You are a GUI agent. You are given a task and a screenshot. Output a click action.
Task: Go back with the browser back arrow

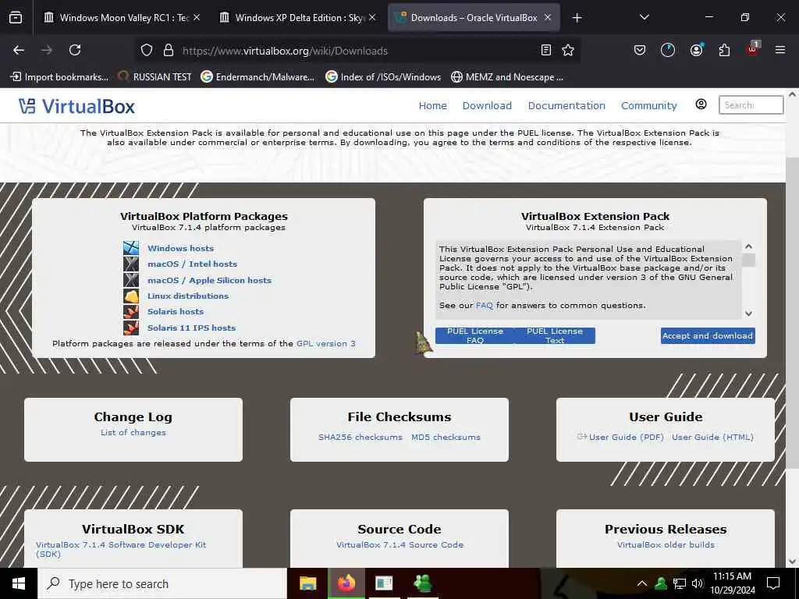click(x=19, y=50)
